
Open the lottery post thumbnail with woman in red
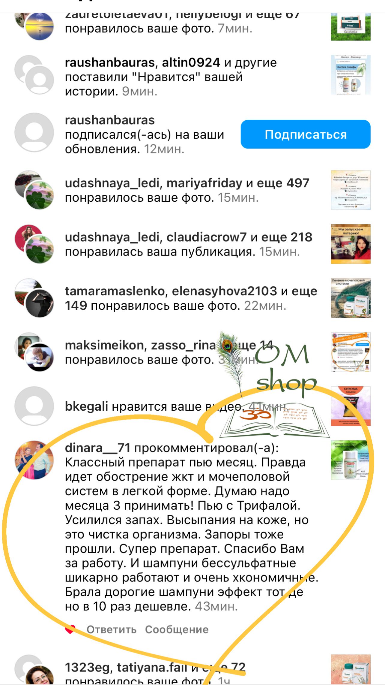coord(351,244)
